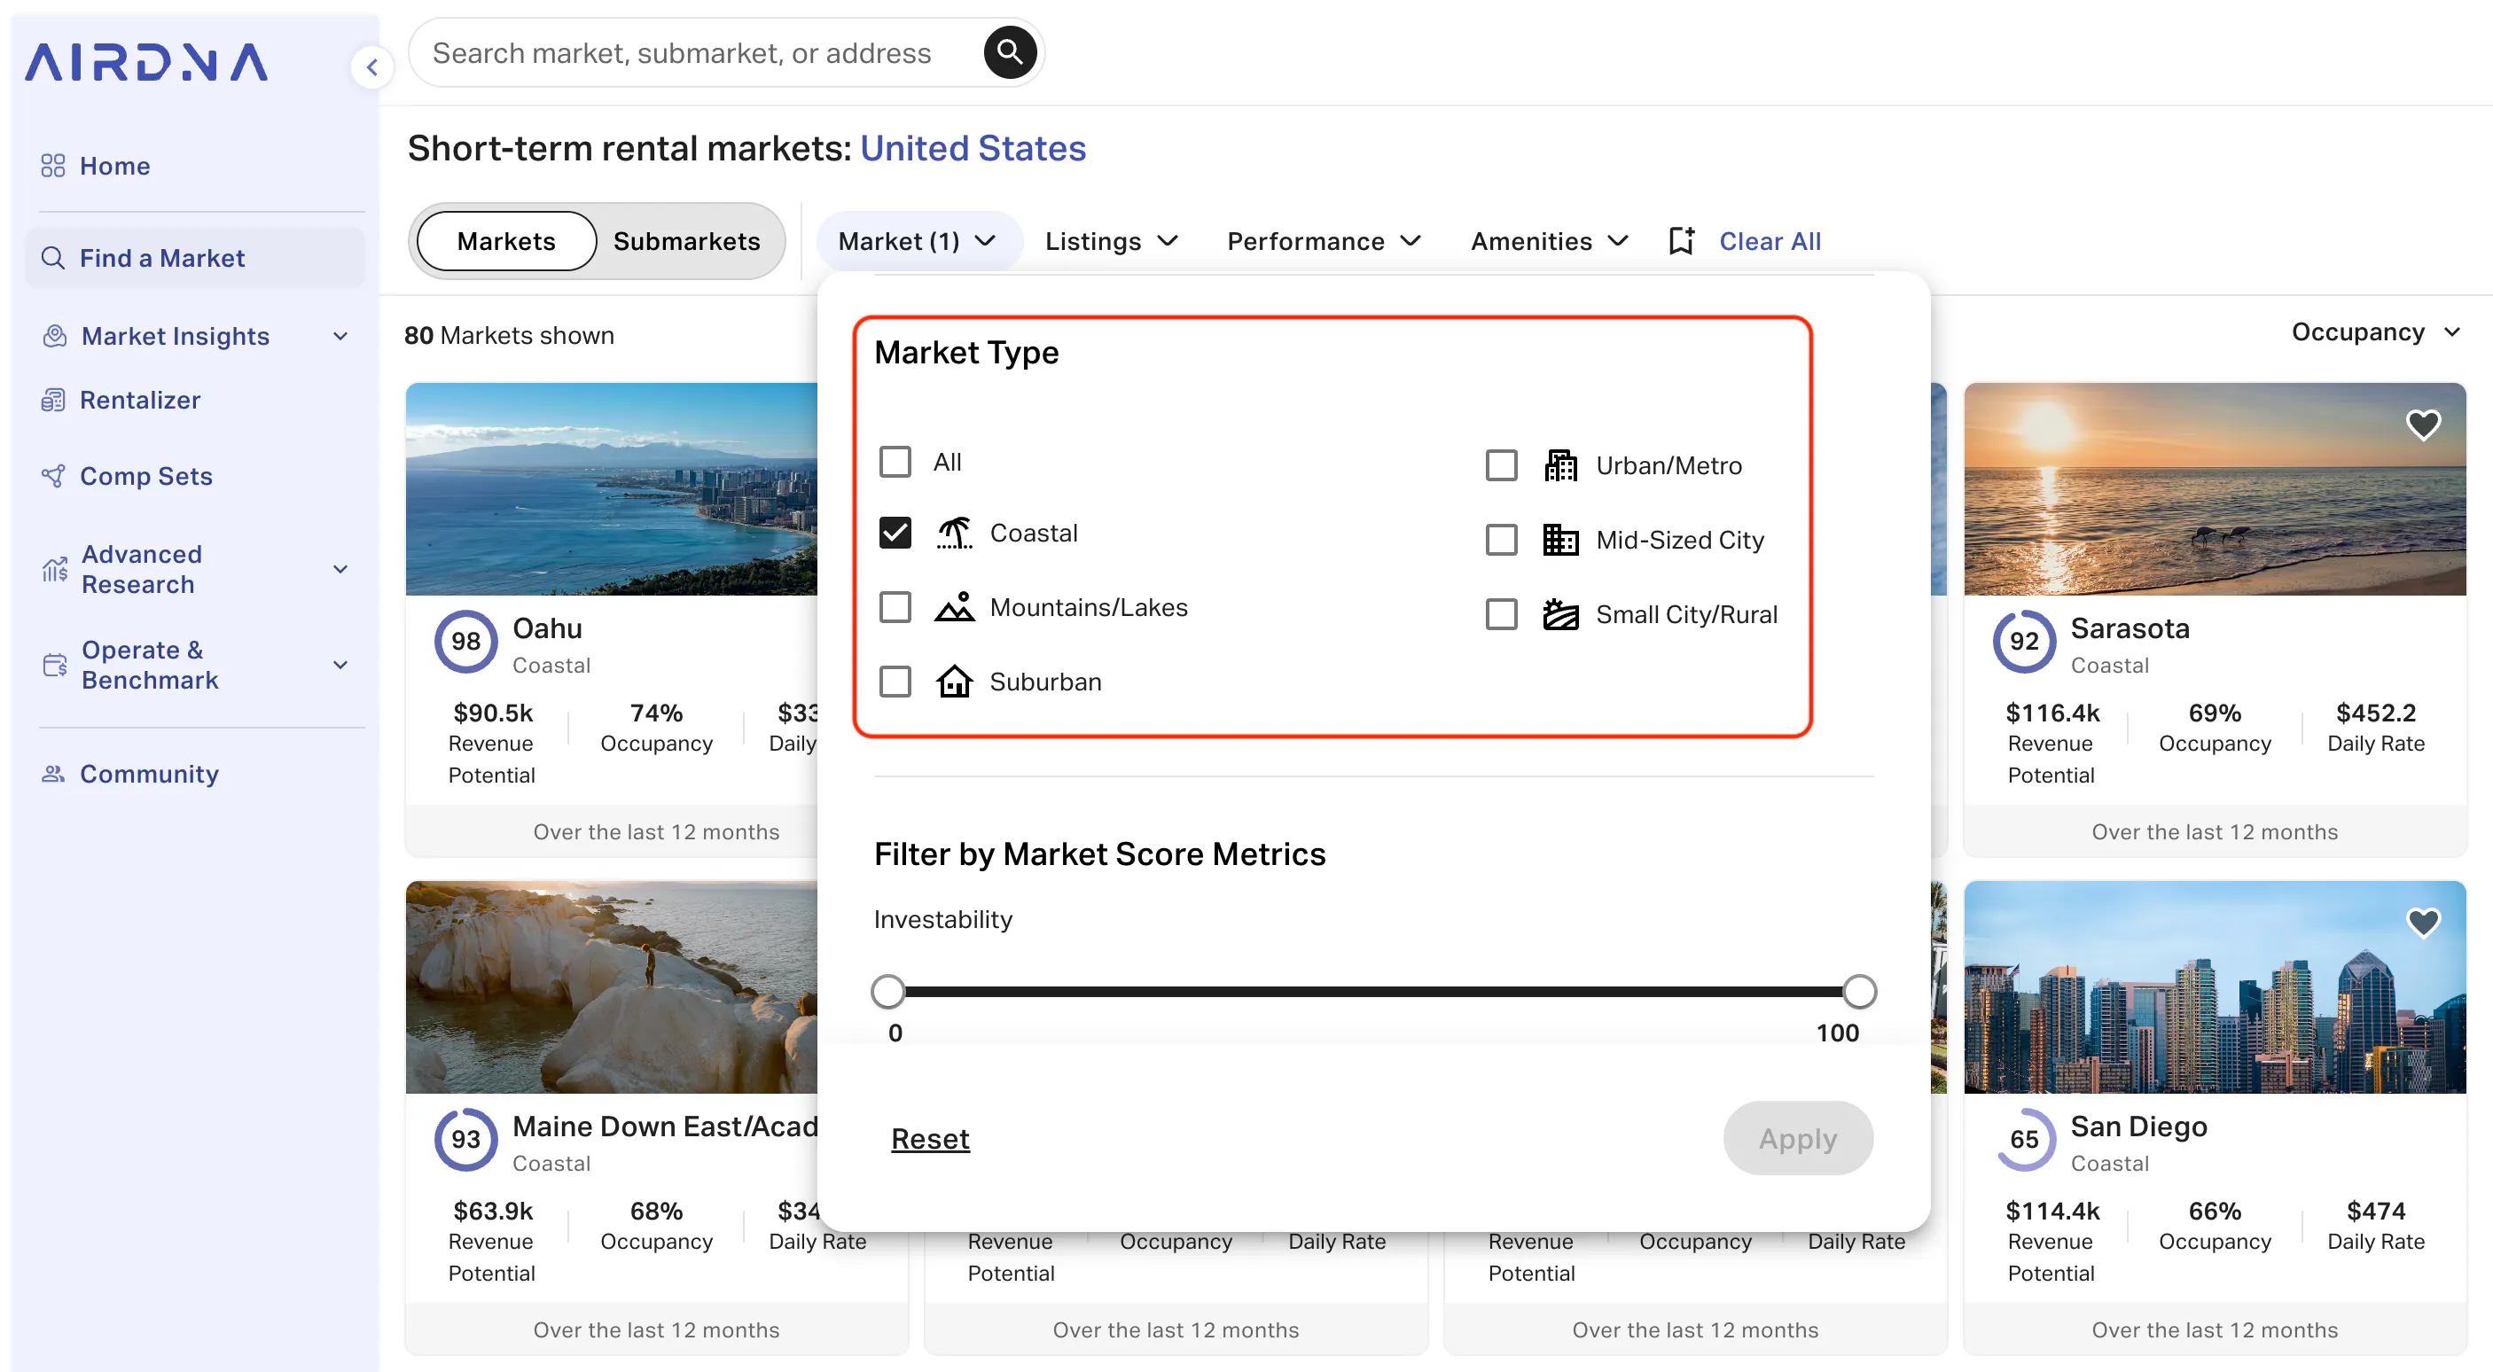Click the Mid-Sized City building icon
This screenshot has width=2493, height=1372.
pyautogui.click(x=1560, y=540)
